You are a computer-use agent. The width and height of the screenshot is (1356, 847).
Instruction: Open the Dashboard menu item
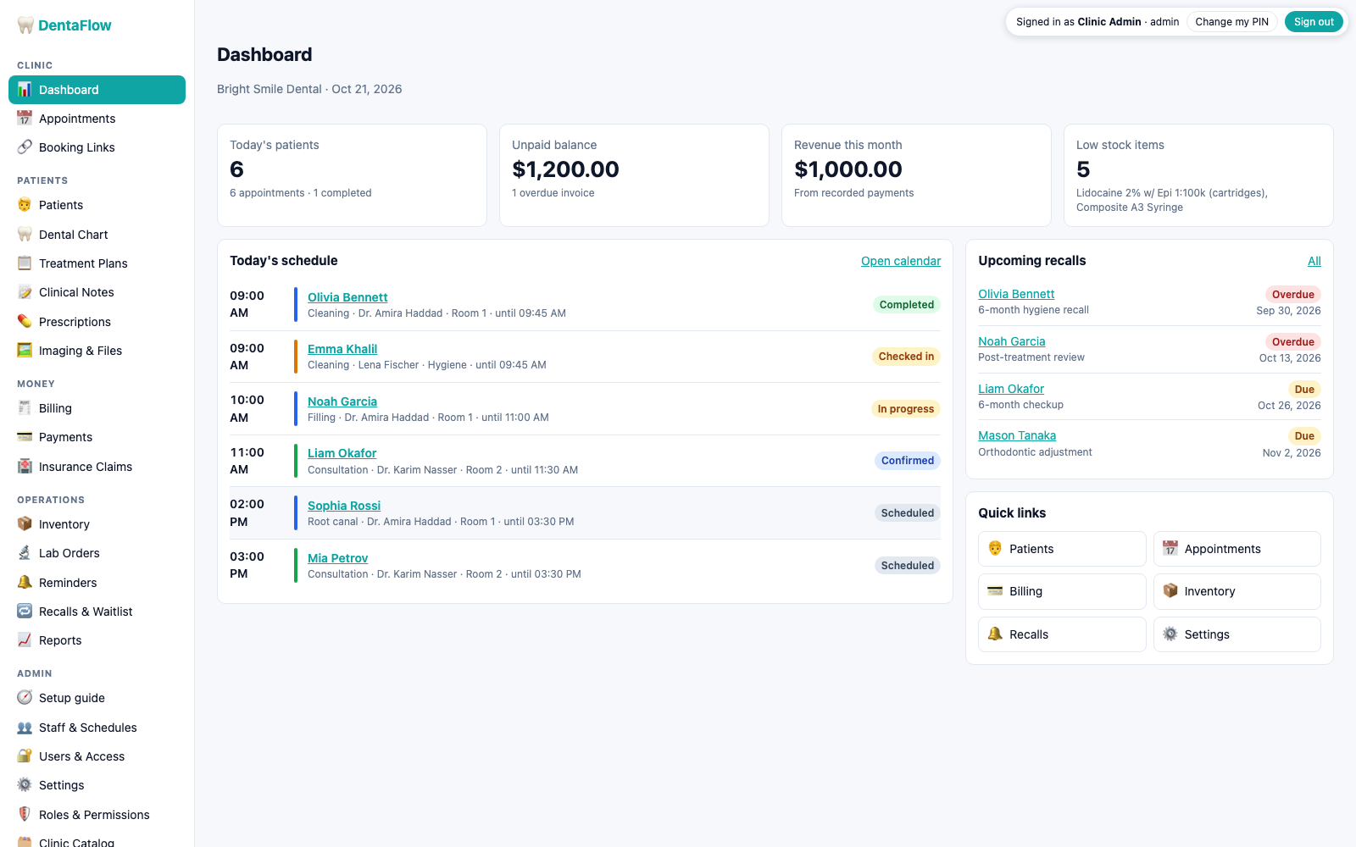click(x=97, y=90)
